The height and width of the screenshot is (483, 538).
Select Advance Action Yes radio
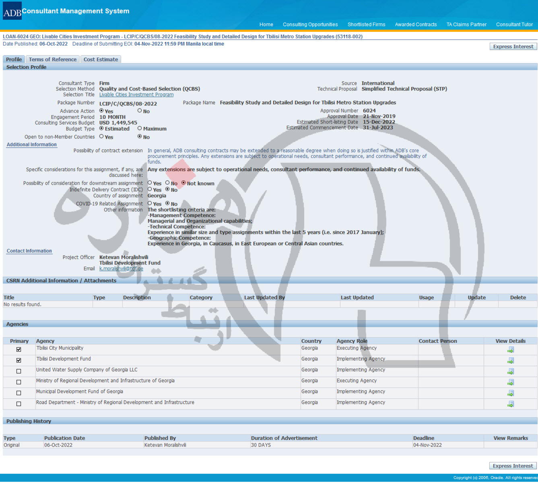[x=101, y=111]
